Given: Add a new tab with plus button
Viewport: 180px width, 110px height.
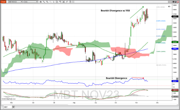Looking at the screenshot, I should pyautogui.click(x=13, y=107).
